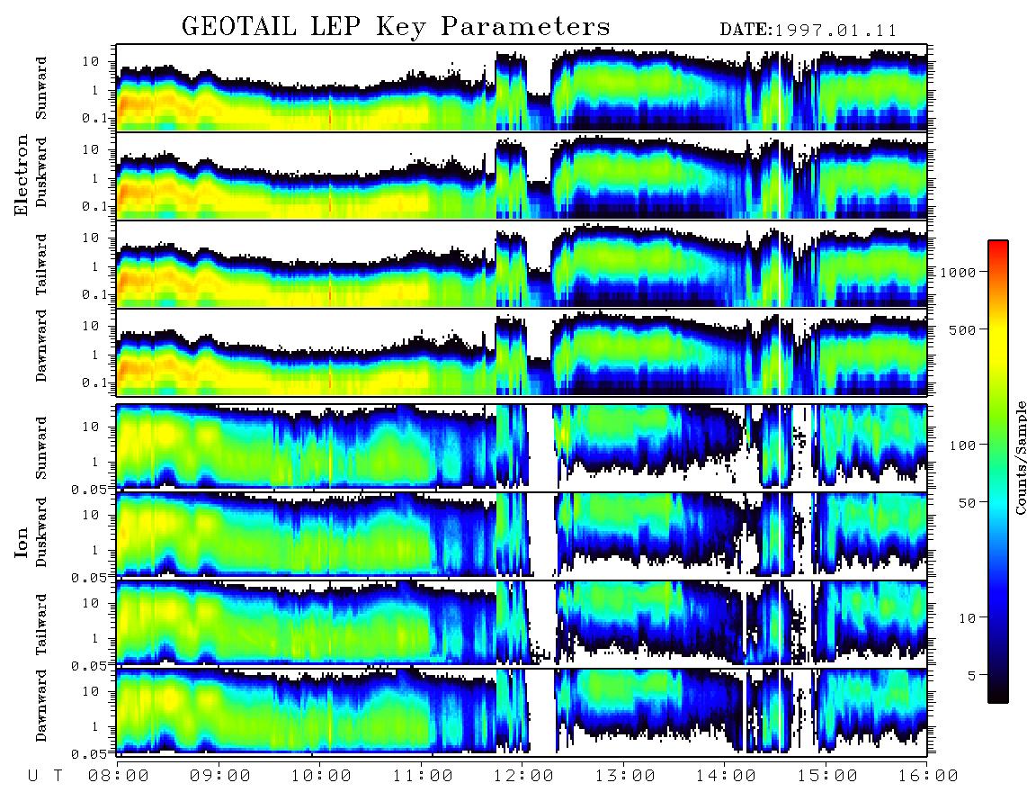Click the "100" color bar tick value

pos(963,445)
